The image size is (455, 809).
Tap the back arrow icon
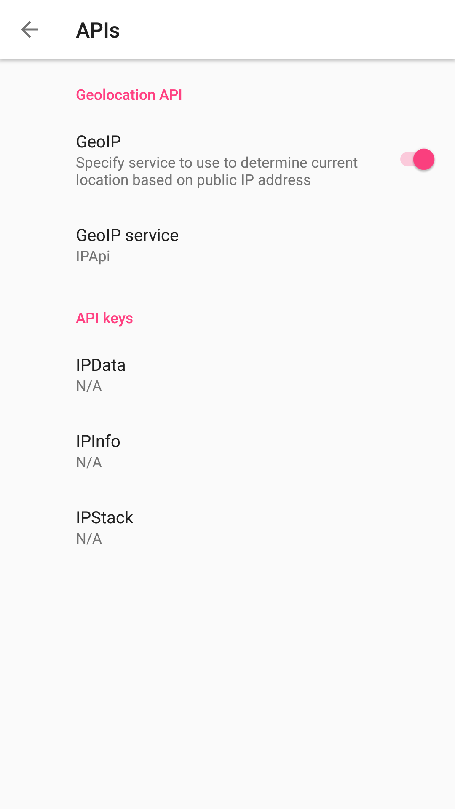point(29,29)
